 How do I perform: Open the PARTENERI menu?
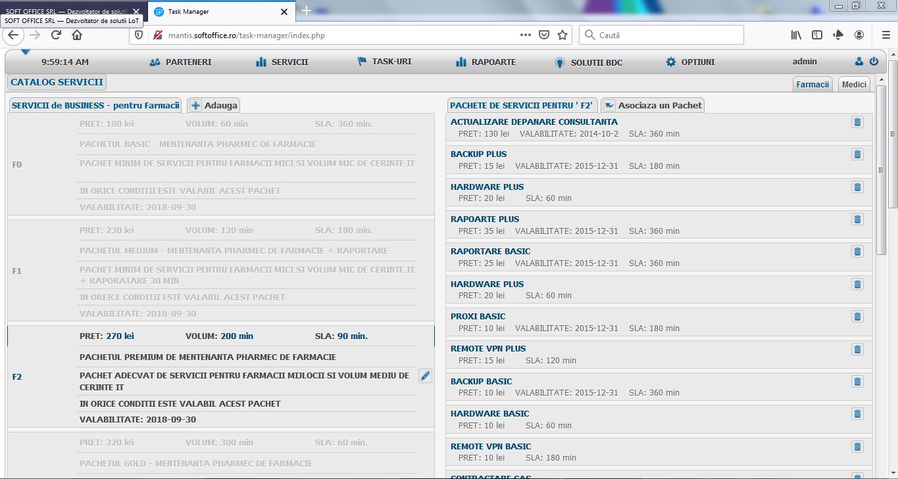[x=181, y=62]
